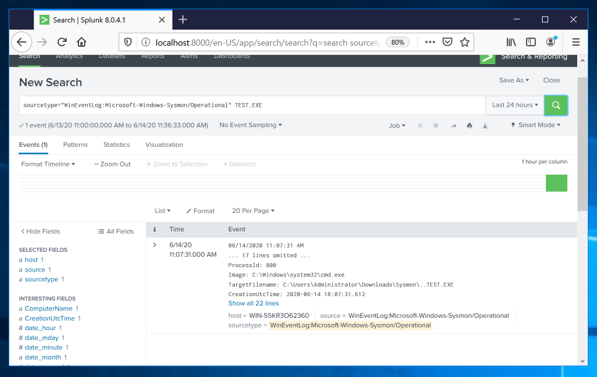
Task: Switch to the Visualization tab
Action: pyautogui.click(x=164, y=145)
